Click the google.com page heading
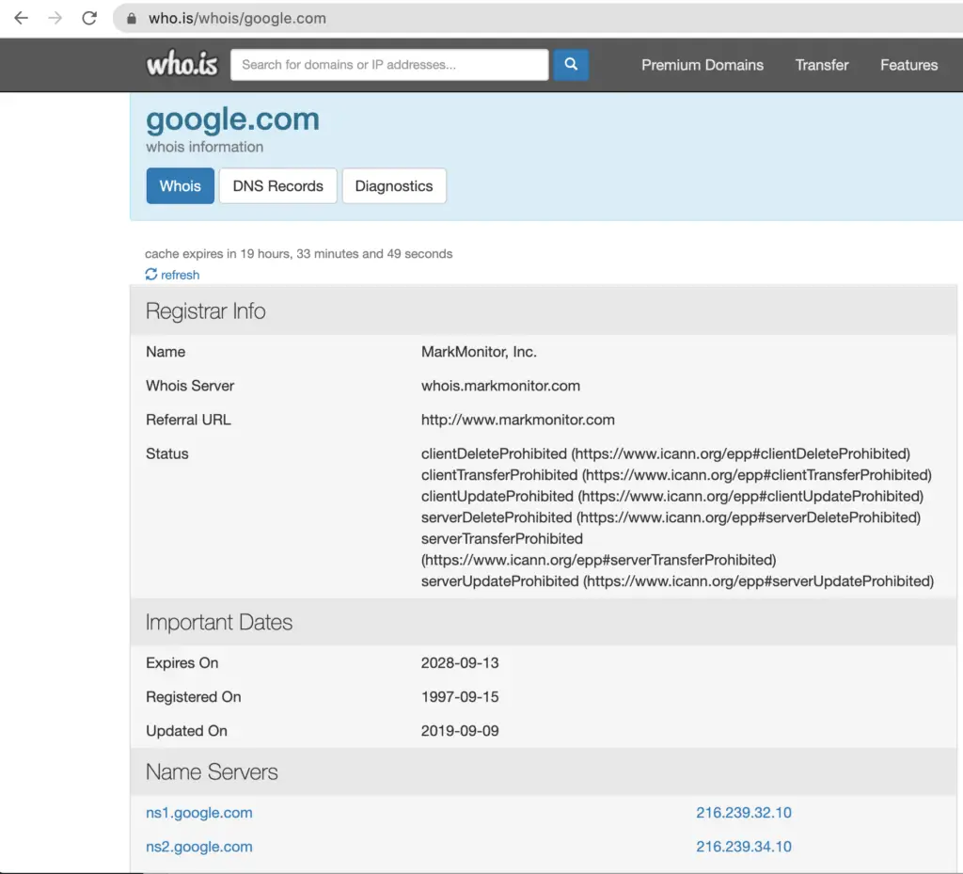Image resolution: width=963 pixels, height=874 pixels. coord(233,119)
